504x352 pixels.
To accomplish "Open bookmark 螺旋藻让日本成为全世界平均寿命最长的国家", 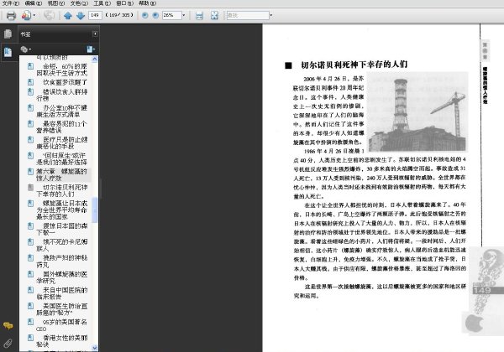I will (x=61, y=210).
